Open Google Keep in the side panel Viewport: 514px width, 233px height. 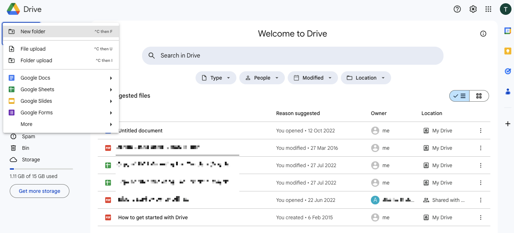click(507, 51)
